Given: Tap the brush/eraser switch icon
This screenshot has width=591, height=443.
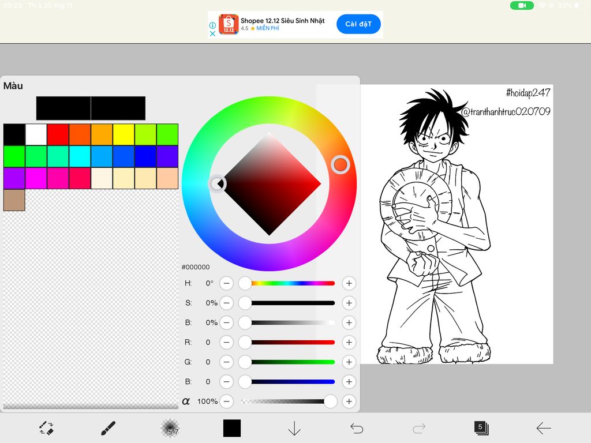Looking at the screenshot, I should [46, 429].
